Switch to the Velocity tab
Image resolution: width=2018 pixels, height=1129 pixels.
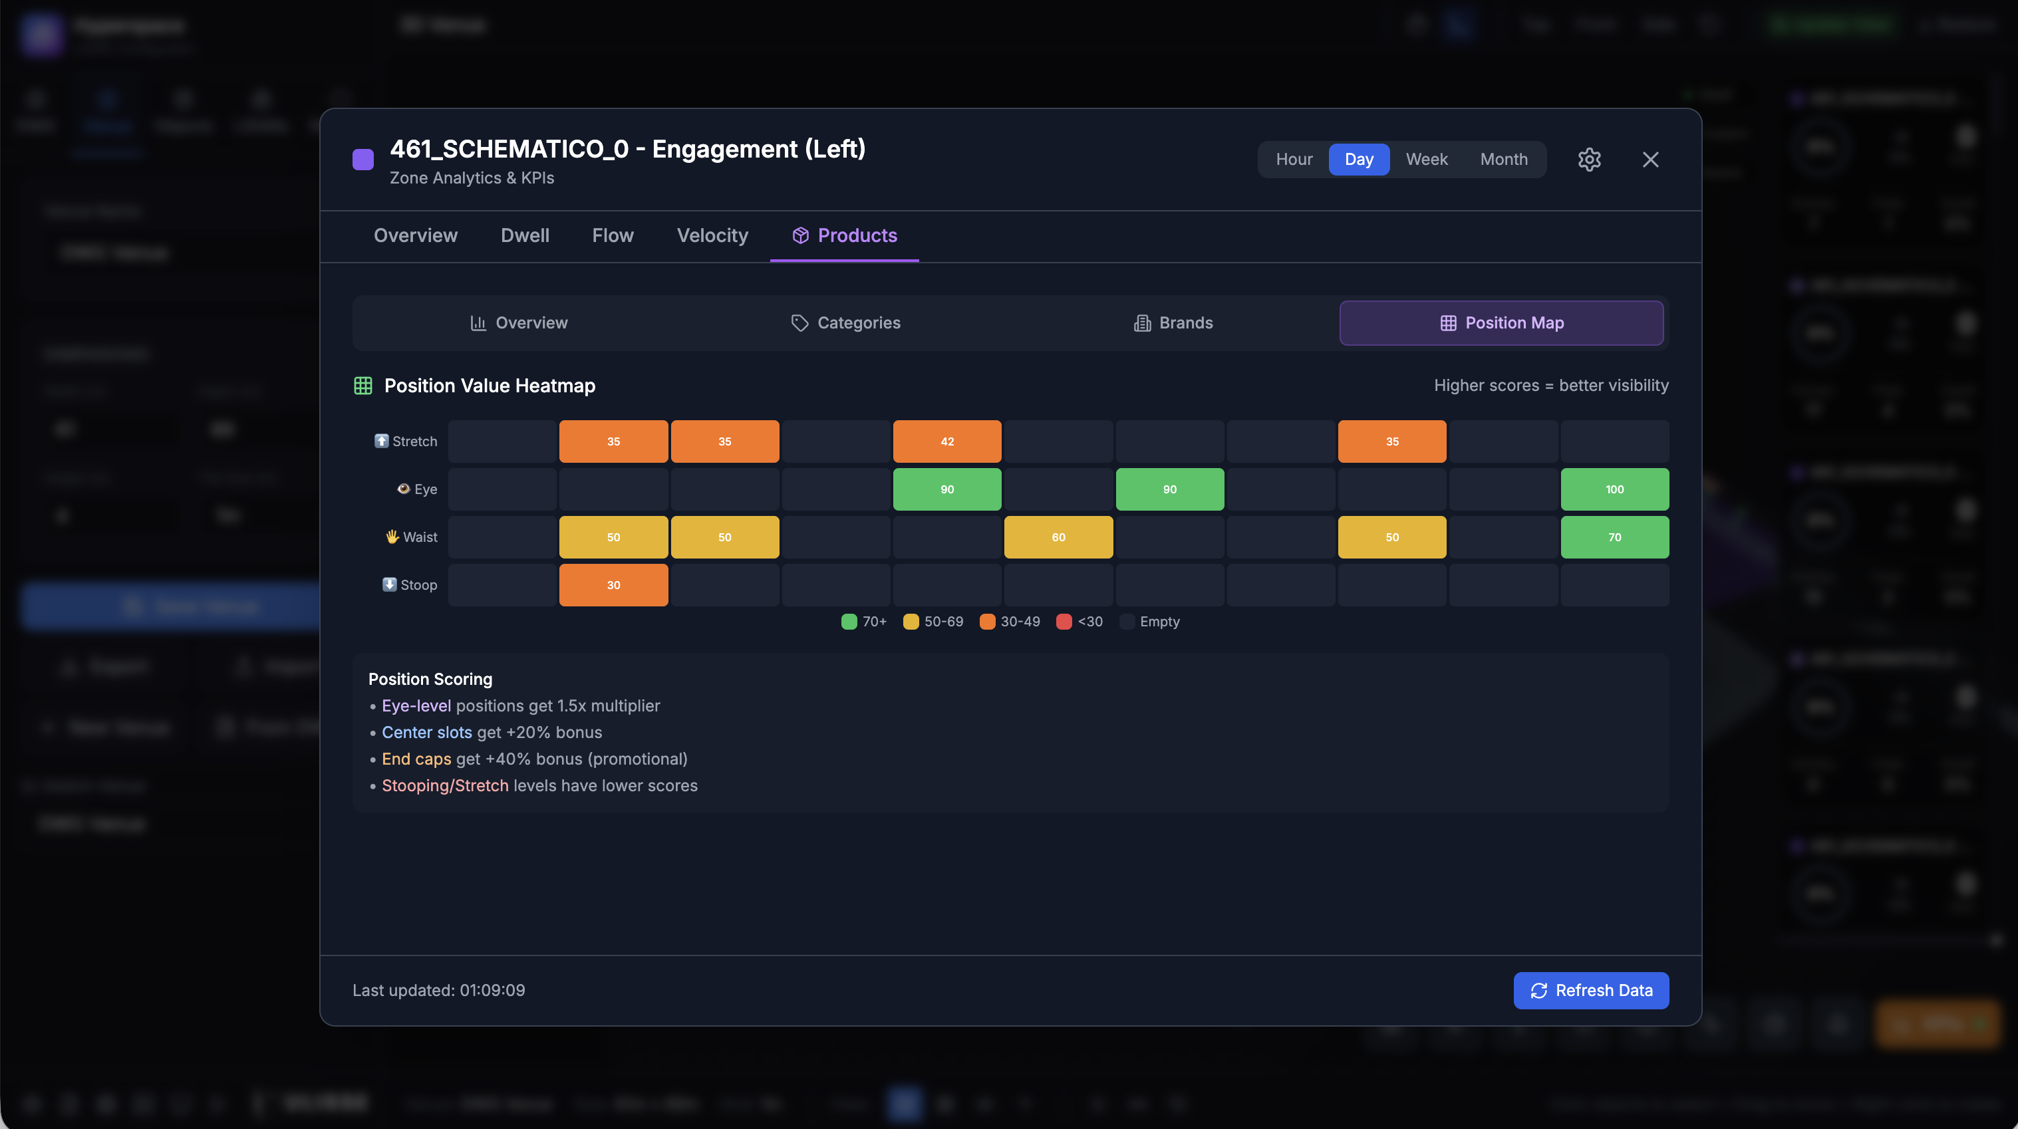pos(711,235)
